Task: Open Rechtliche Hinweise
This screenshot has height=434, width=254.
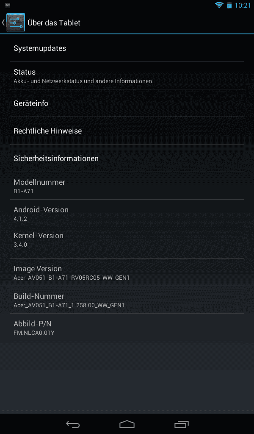Action: [127, 131]
